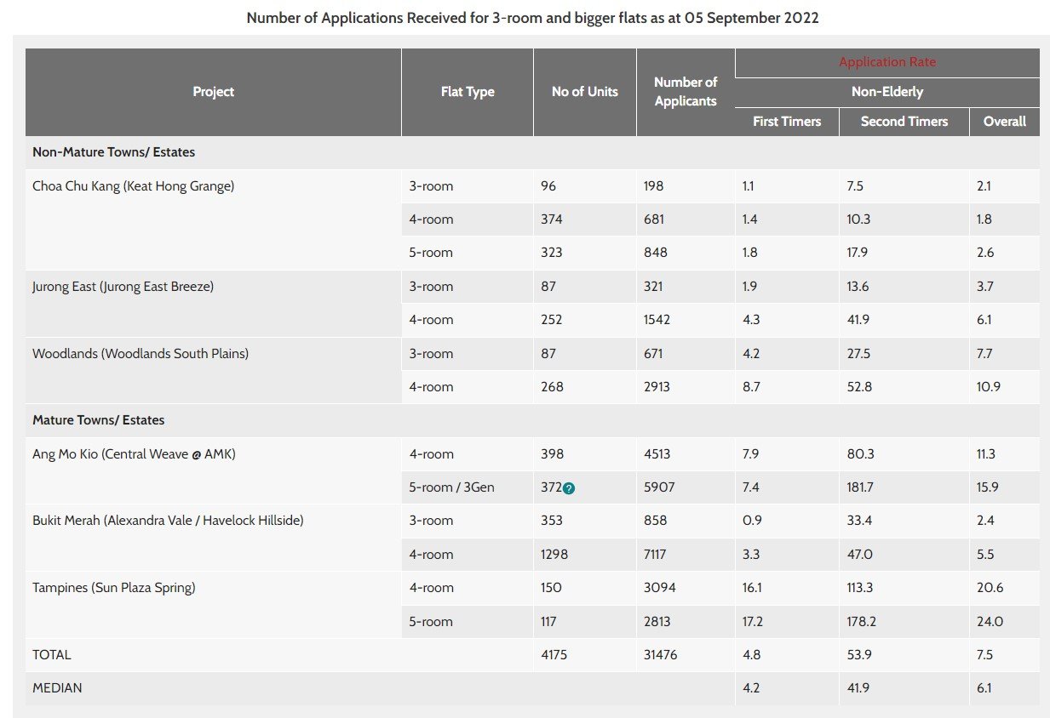
Task: Click the overall rate 15.9
Action: [x=988, y=487]
